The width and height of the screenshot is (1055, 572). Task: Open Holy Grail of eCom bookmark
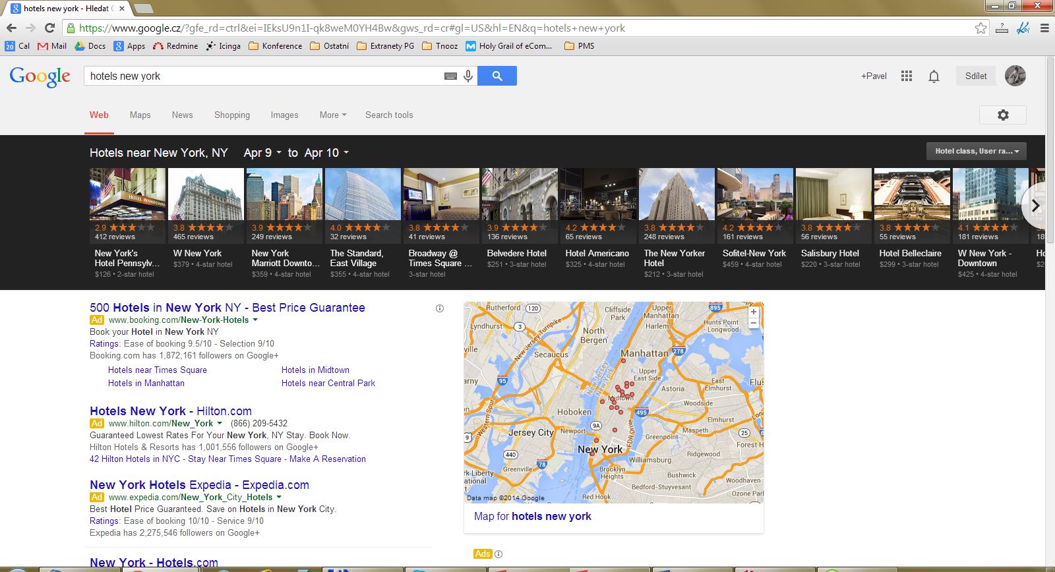(x=509, y=46)
